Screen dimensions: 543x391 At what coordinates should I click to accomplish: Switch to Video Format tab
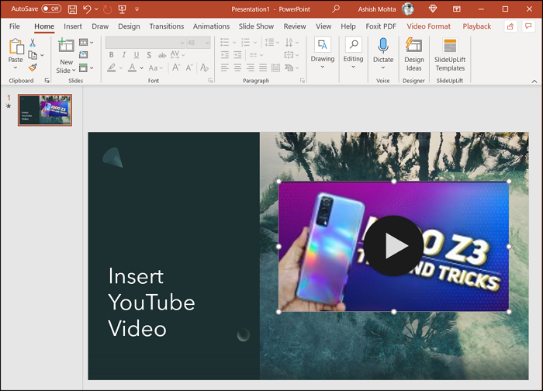pyautogui.click(x=428, y=26)
